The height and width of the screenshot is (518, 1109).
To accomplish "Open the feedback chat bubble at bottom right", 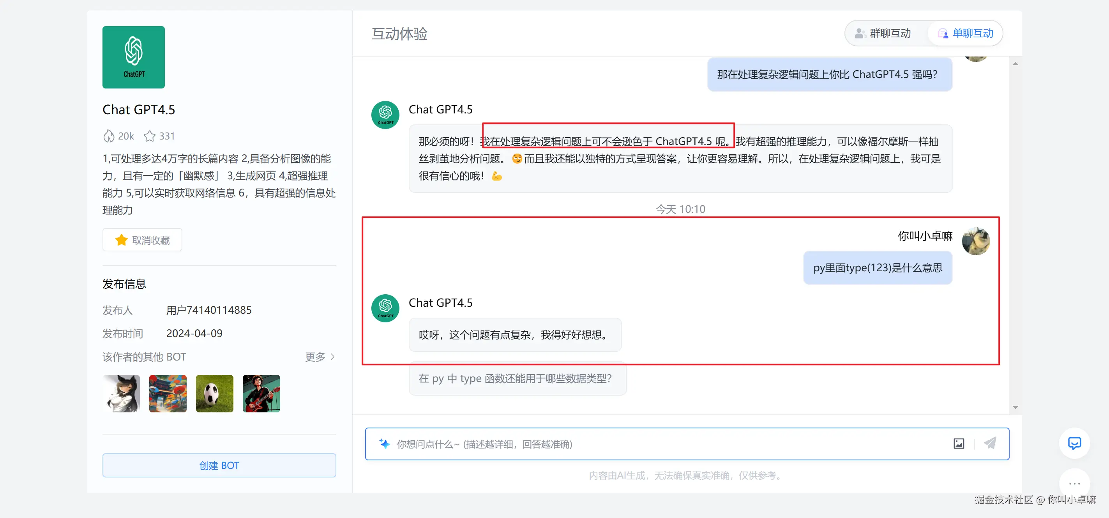I will tap(1074, 444).
